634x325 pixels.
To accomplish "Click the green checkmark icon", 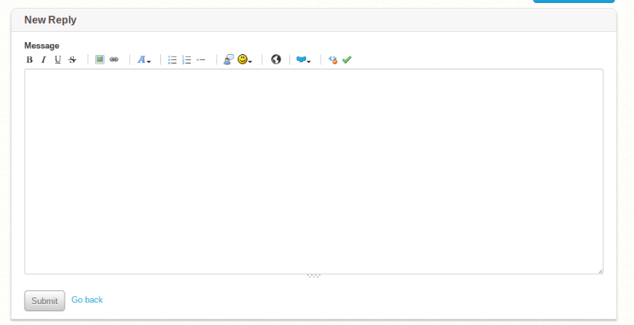I will pyautogui.click(x=347, y=60).
